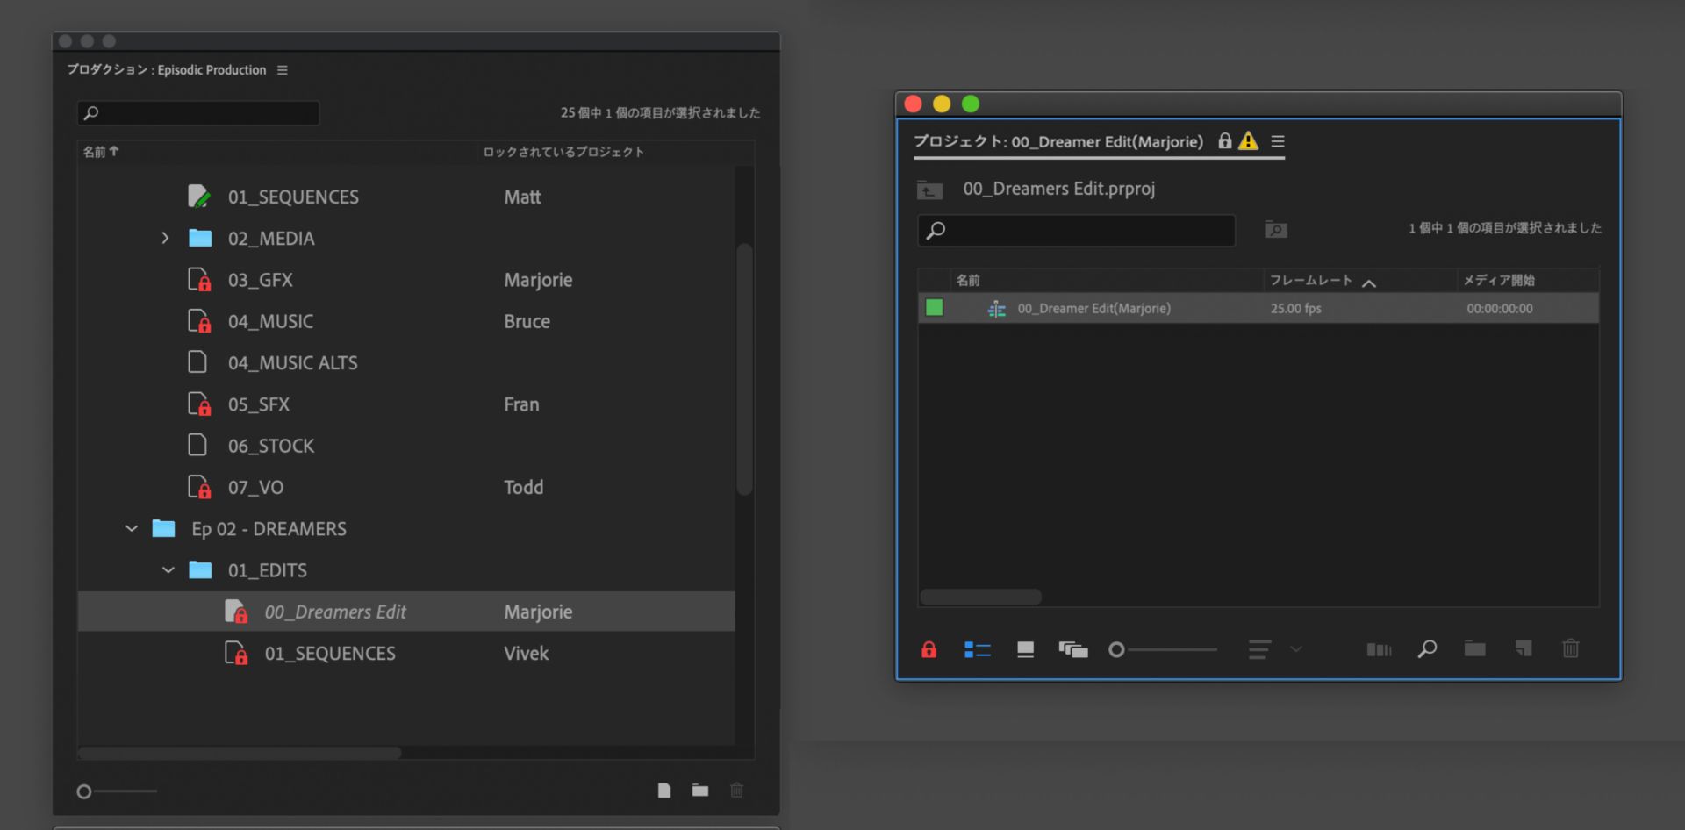The height and width of the screenshot is (830, 1685).
Task: Click the Production panel zoom slider handle
Action: [x=84, y=791]
